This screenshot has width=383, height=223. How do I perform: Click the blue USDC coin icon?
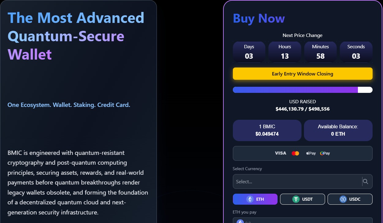click(343, 199)
